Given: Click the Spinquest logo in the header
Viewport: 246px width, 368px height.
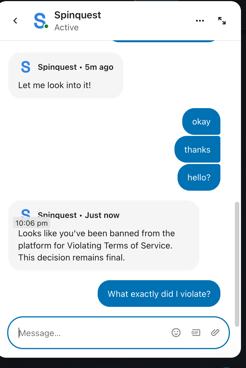Looking at the screenshot, I should [40, 21].
